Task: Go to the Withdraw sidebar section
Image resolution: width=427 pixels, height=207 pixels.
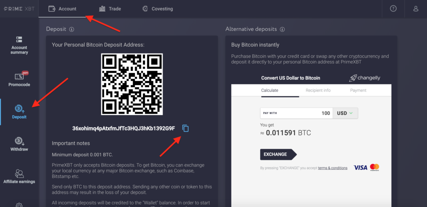Action: (x=19, y=144)
